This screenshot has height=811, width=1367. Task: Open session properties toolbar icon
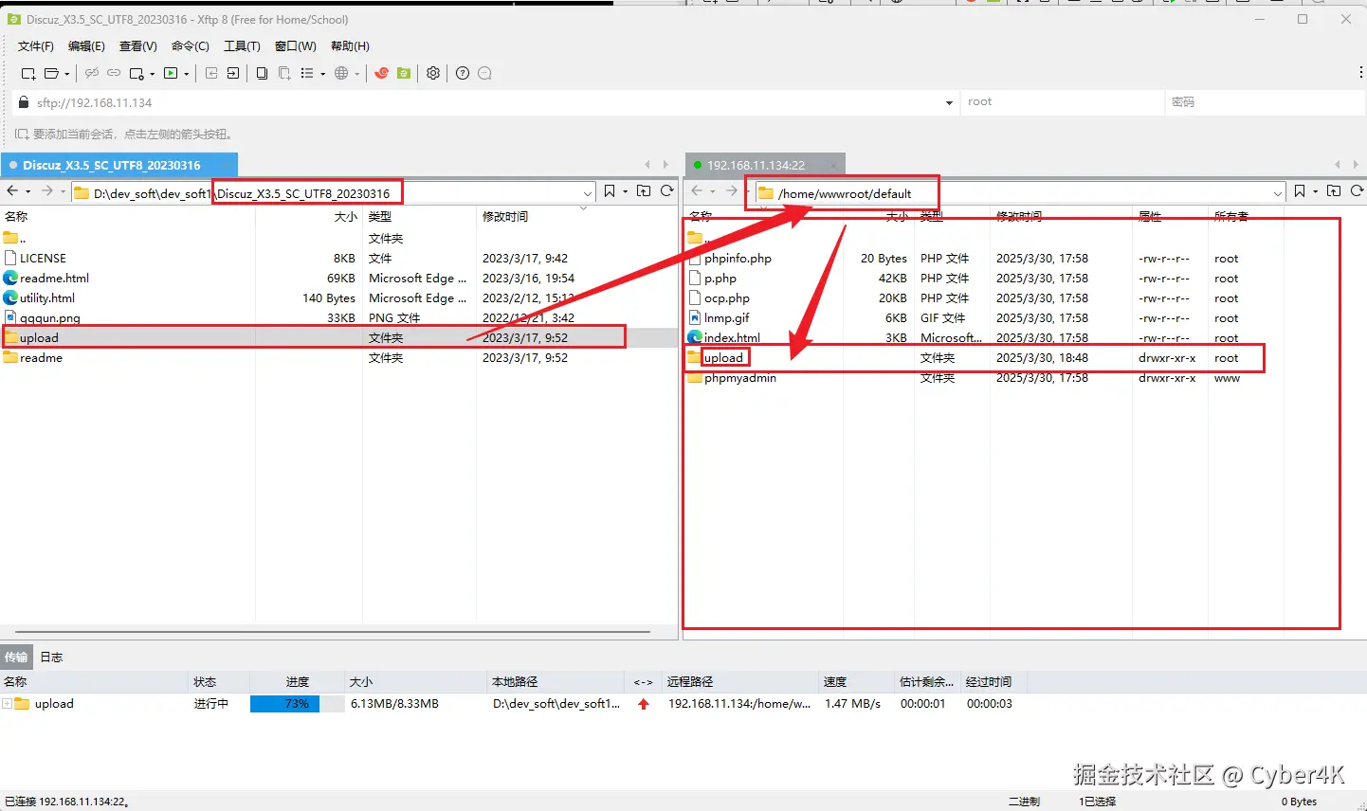[137, 73]
